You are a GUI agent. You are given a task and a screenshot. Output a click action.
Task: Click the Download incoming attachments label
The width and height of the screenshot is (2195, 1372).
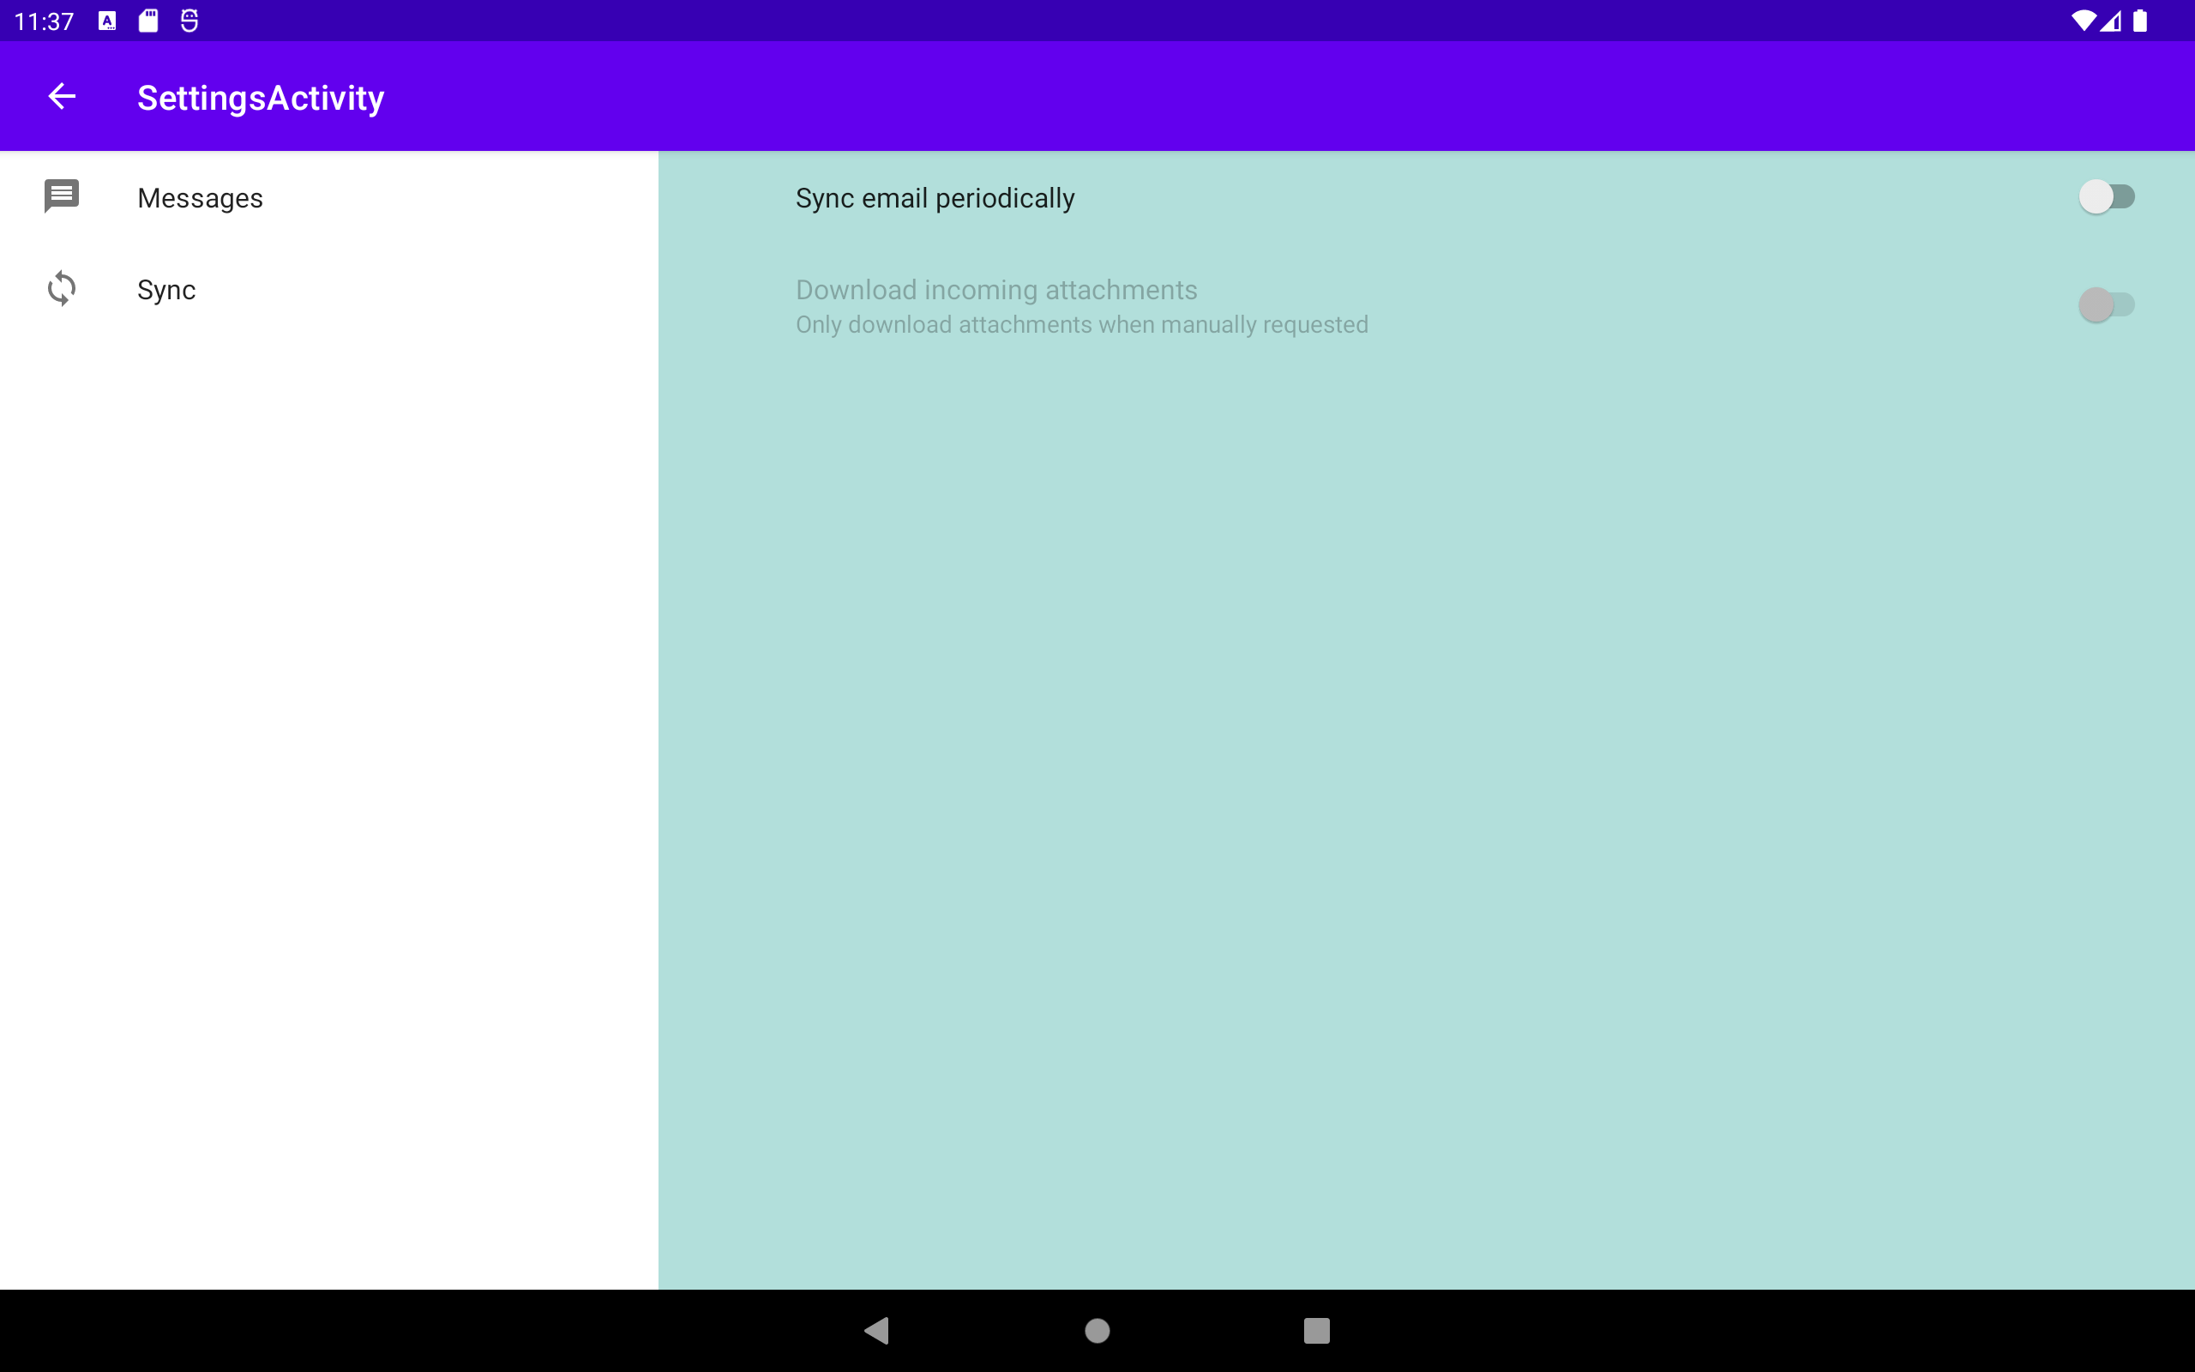pos(996,290)
